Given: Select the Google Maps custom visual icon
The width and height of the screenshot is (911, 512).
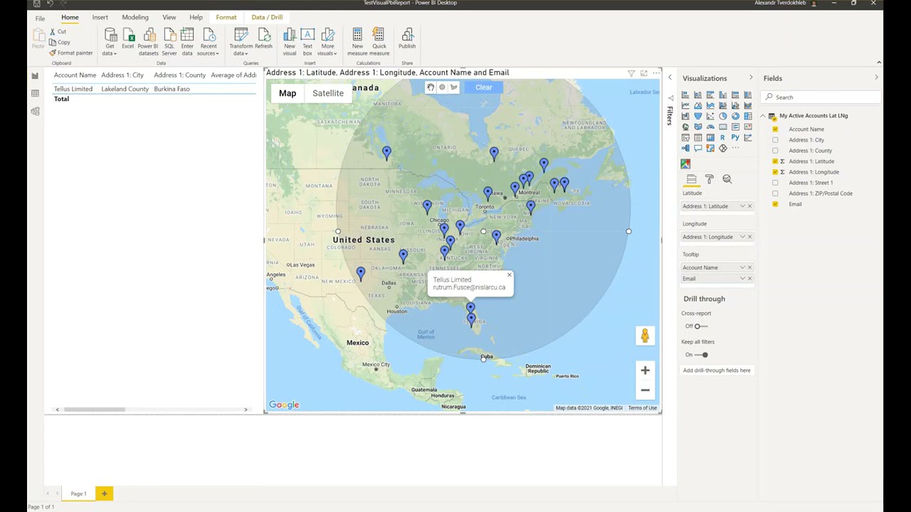Looking at the screenshot, I should 685,164.
